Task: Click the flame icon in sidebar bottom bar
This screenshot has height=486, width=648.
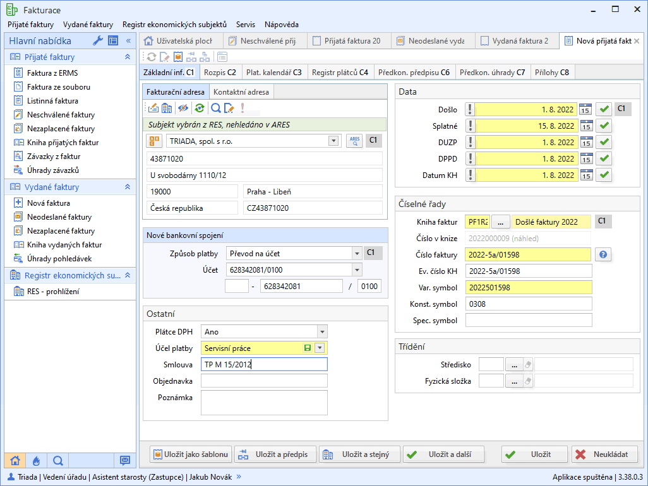Action: click(37, 460)
